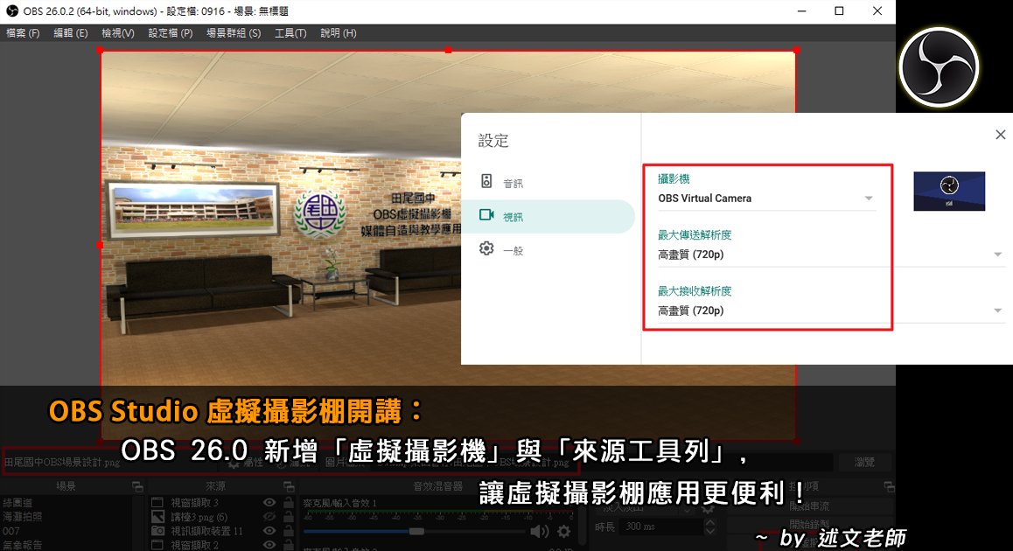
Task: Click the 時長 spin arrows
Action: click(710, 527)
